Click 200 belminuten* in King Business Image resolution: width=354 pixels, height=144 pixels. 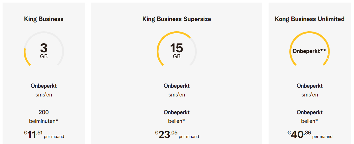[x=44, y=117]
